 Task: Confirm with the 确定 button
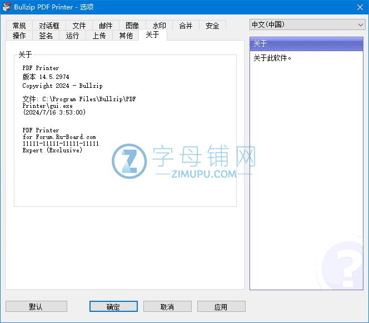click(113, 306)
